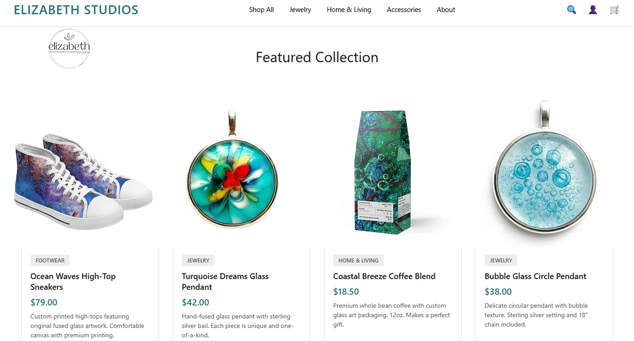Click the round elizabeth studios logo
This screenshot has width=634, height=341.
coord(69,48)
